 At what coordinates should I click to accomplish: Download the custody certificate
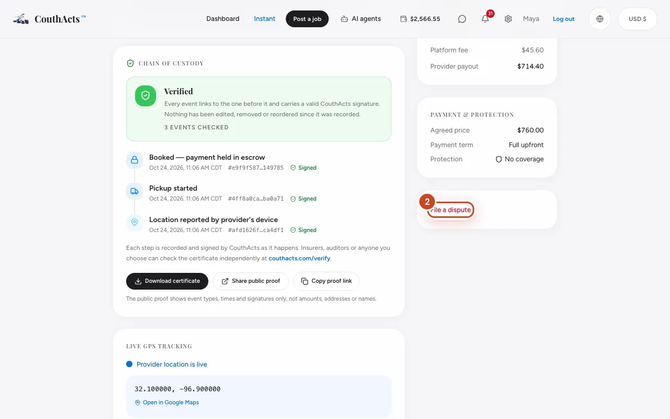coord(167,281)
